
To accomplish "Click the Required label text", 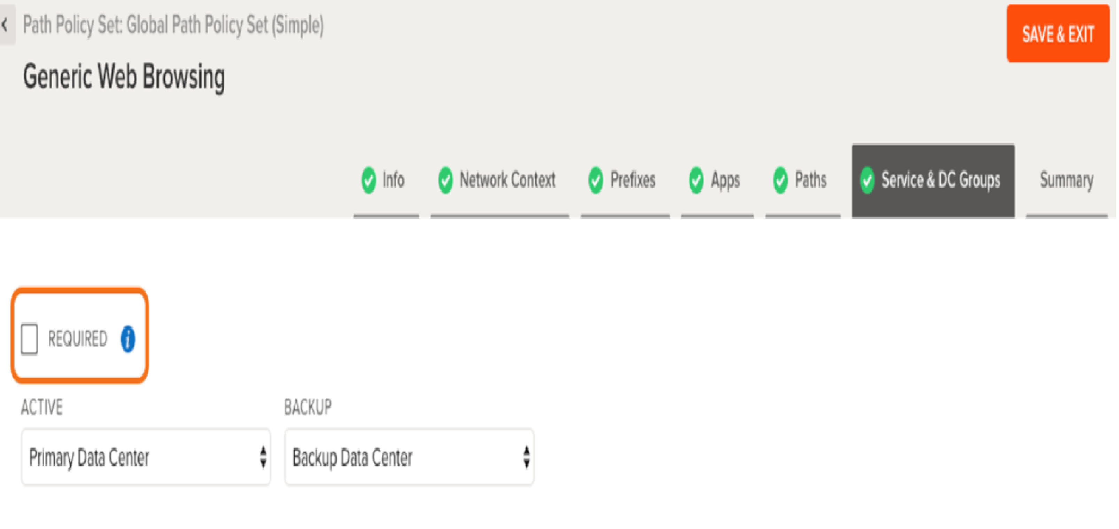I will 77,339.
